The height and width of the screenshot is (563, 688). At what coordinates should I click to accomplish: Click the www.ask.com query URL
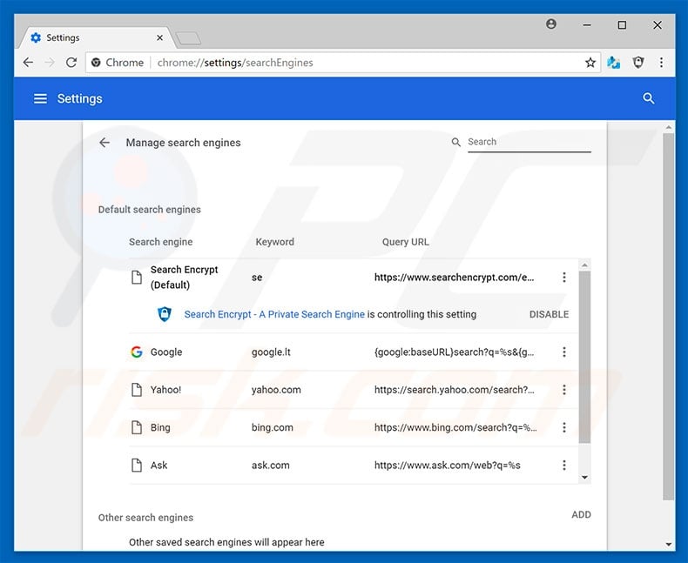tap(447, 466)
